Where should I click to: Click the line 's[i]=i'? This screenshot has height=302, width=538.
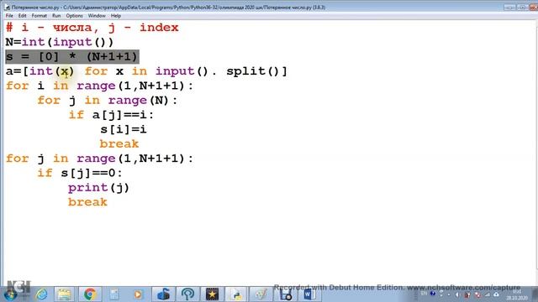(124, 129)
